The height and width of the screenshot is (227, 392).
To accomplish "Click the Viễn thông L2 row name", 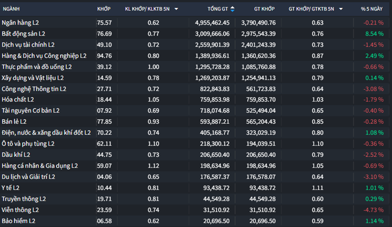I will click(20, 210).
